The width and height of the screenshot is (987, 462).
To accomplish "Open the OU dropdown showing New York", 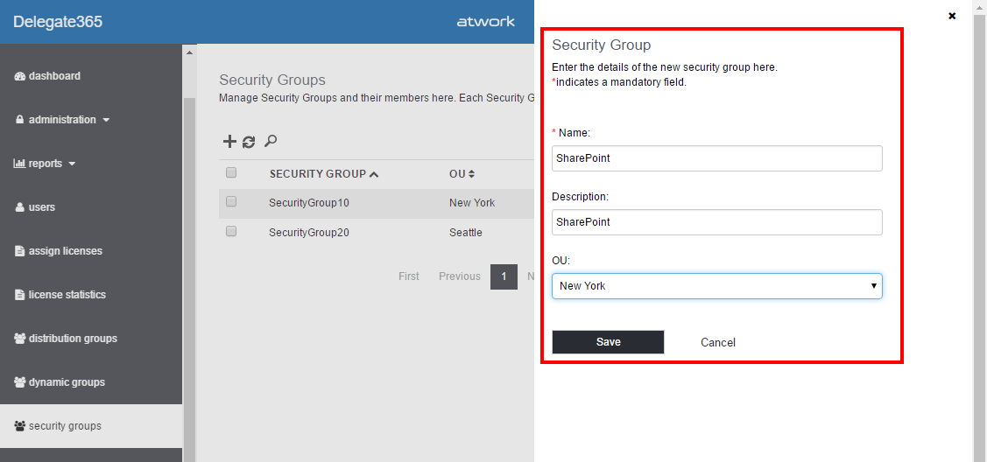I will [716, 286].
